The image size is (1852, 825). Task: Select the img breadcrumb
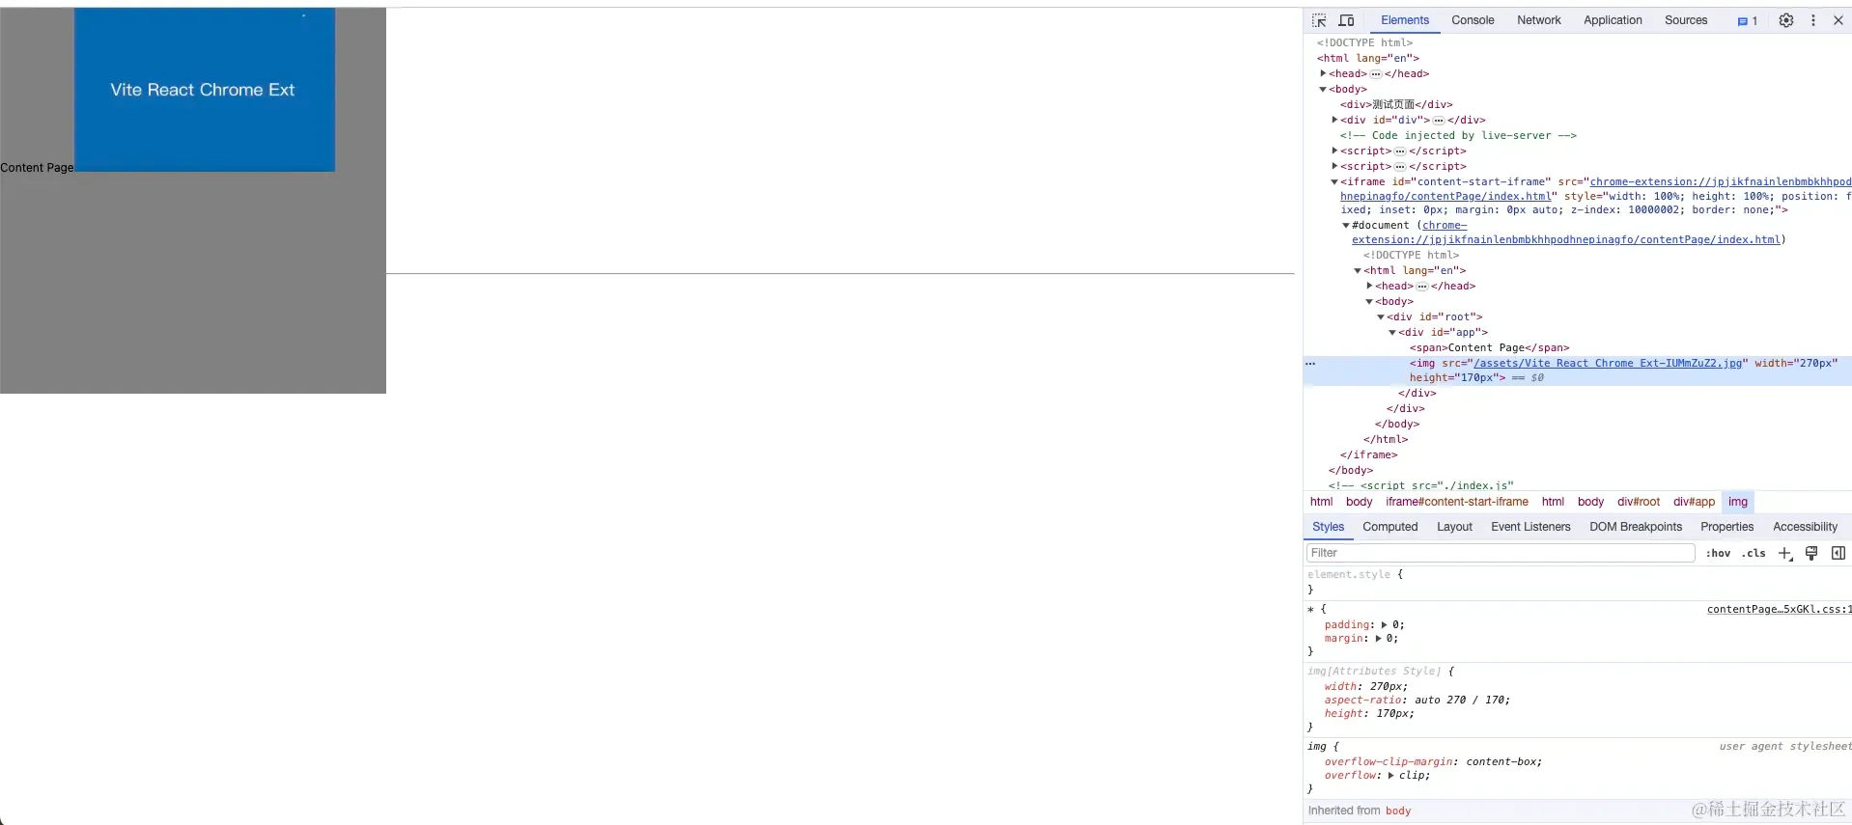[1738, 502]
